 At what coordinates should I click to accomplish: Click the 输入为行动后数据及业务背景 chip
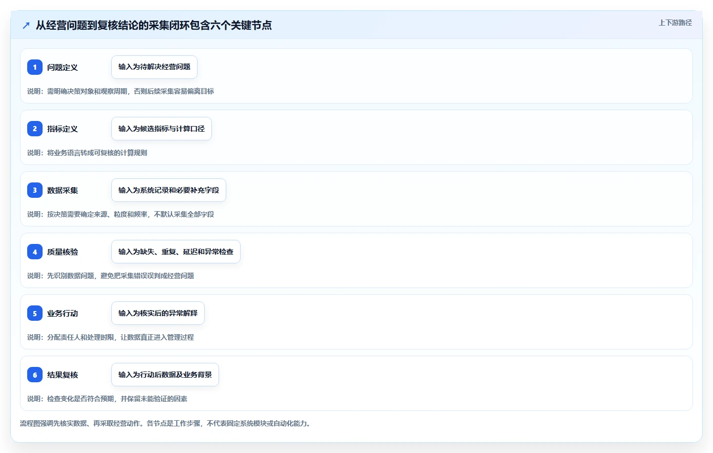point(165,375)
